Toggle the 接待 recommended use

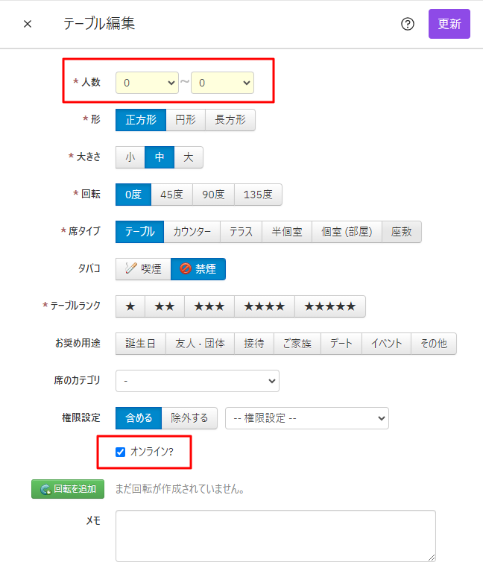pos(254,344)
